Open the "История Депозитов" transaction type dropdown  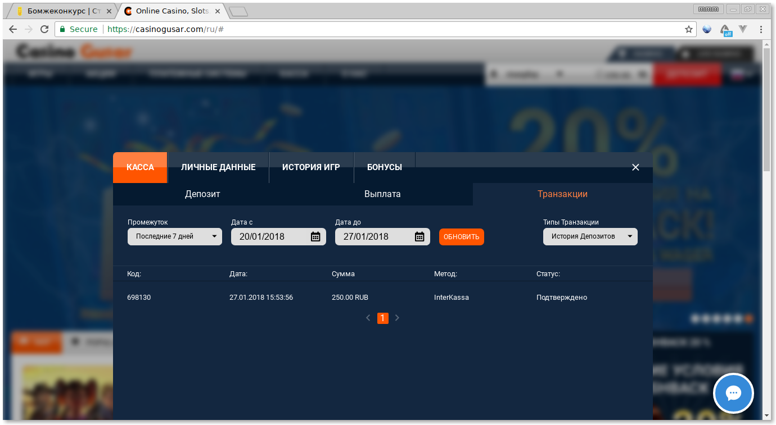[x=590, y=236]
